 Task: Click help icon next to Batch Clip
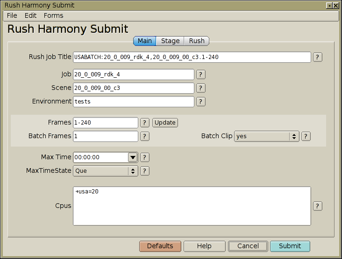tap(306, 136)
